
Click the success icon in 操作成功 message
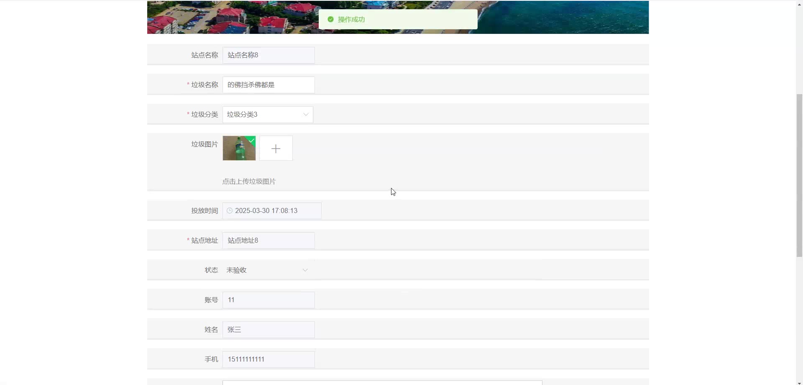330,19
